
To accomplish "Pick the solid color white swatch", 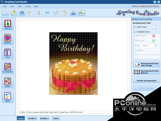I will [x=154, y=27].
